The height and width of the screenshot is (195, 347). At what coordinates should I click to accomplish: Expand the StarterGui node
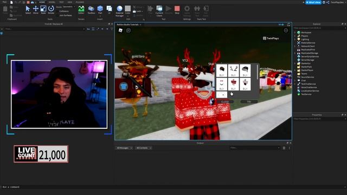[295, 63]
